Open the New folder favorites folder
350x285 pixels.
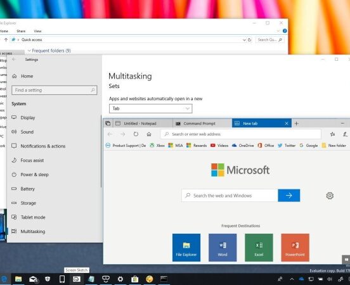pos(334,146)
